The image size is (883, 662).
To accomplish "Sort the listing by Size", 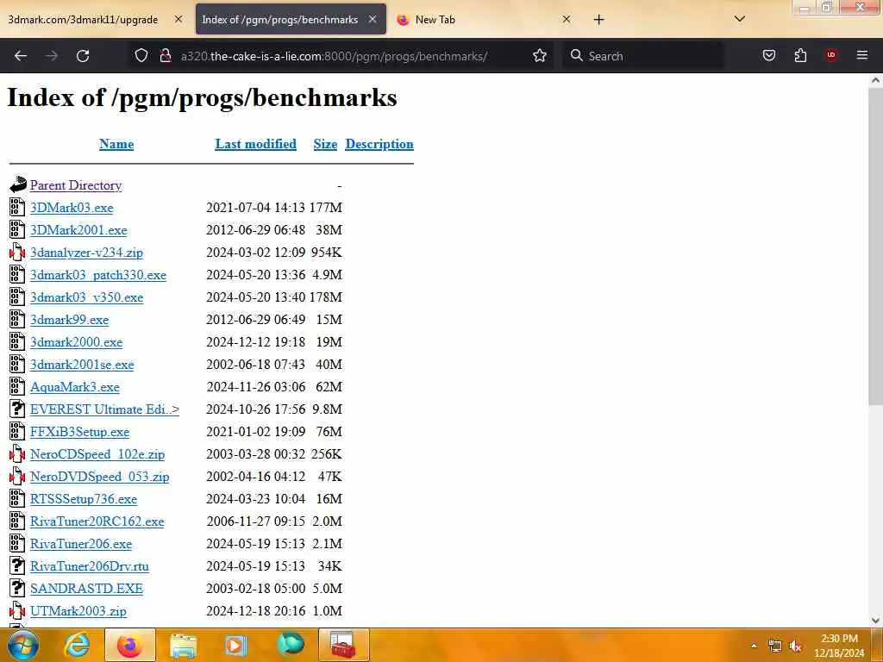I will (x=325, y=144).
